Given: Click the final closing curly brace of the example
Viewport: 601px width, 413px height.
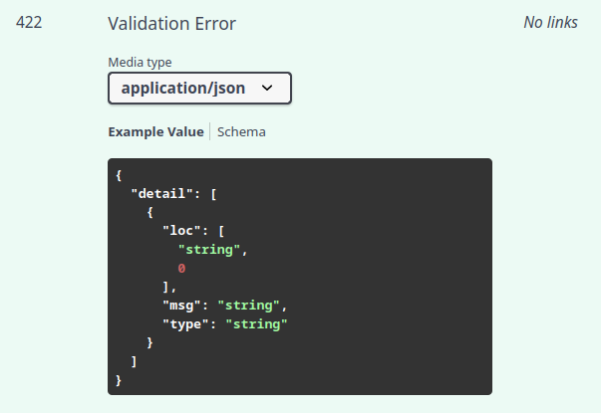Looking at the screenshot, I should [x=119, y=380].
